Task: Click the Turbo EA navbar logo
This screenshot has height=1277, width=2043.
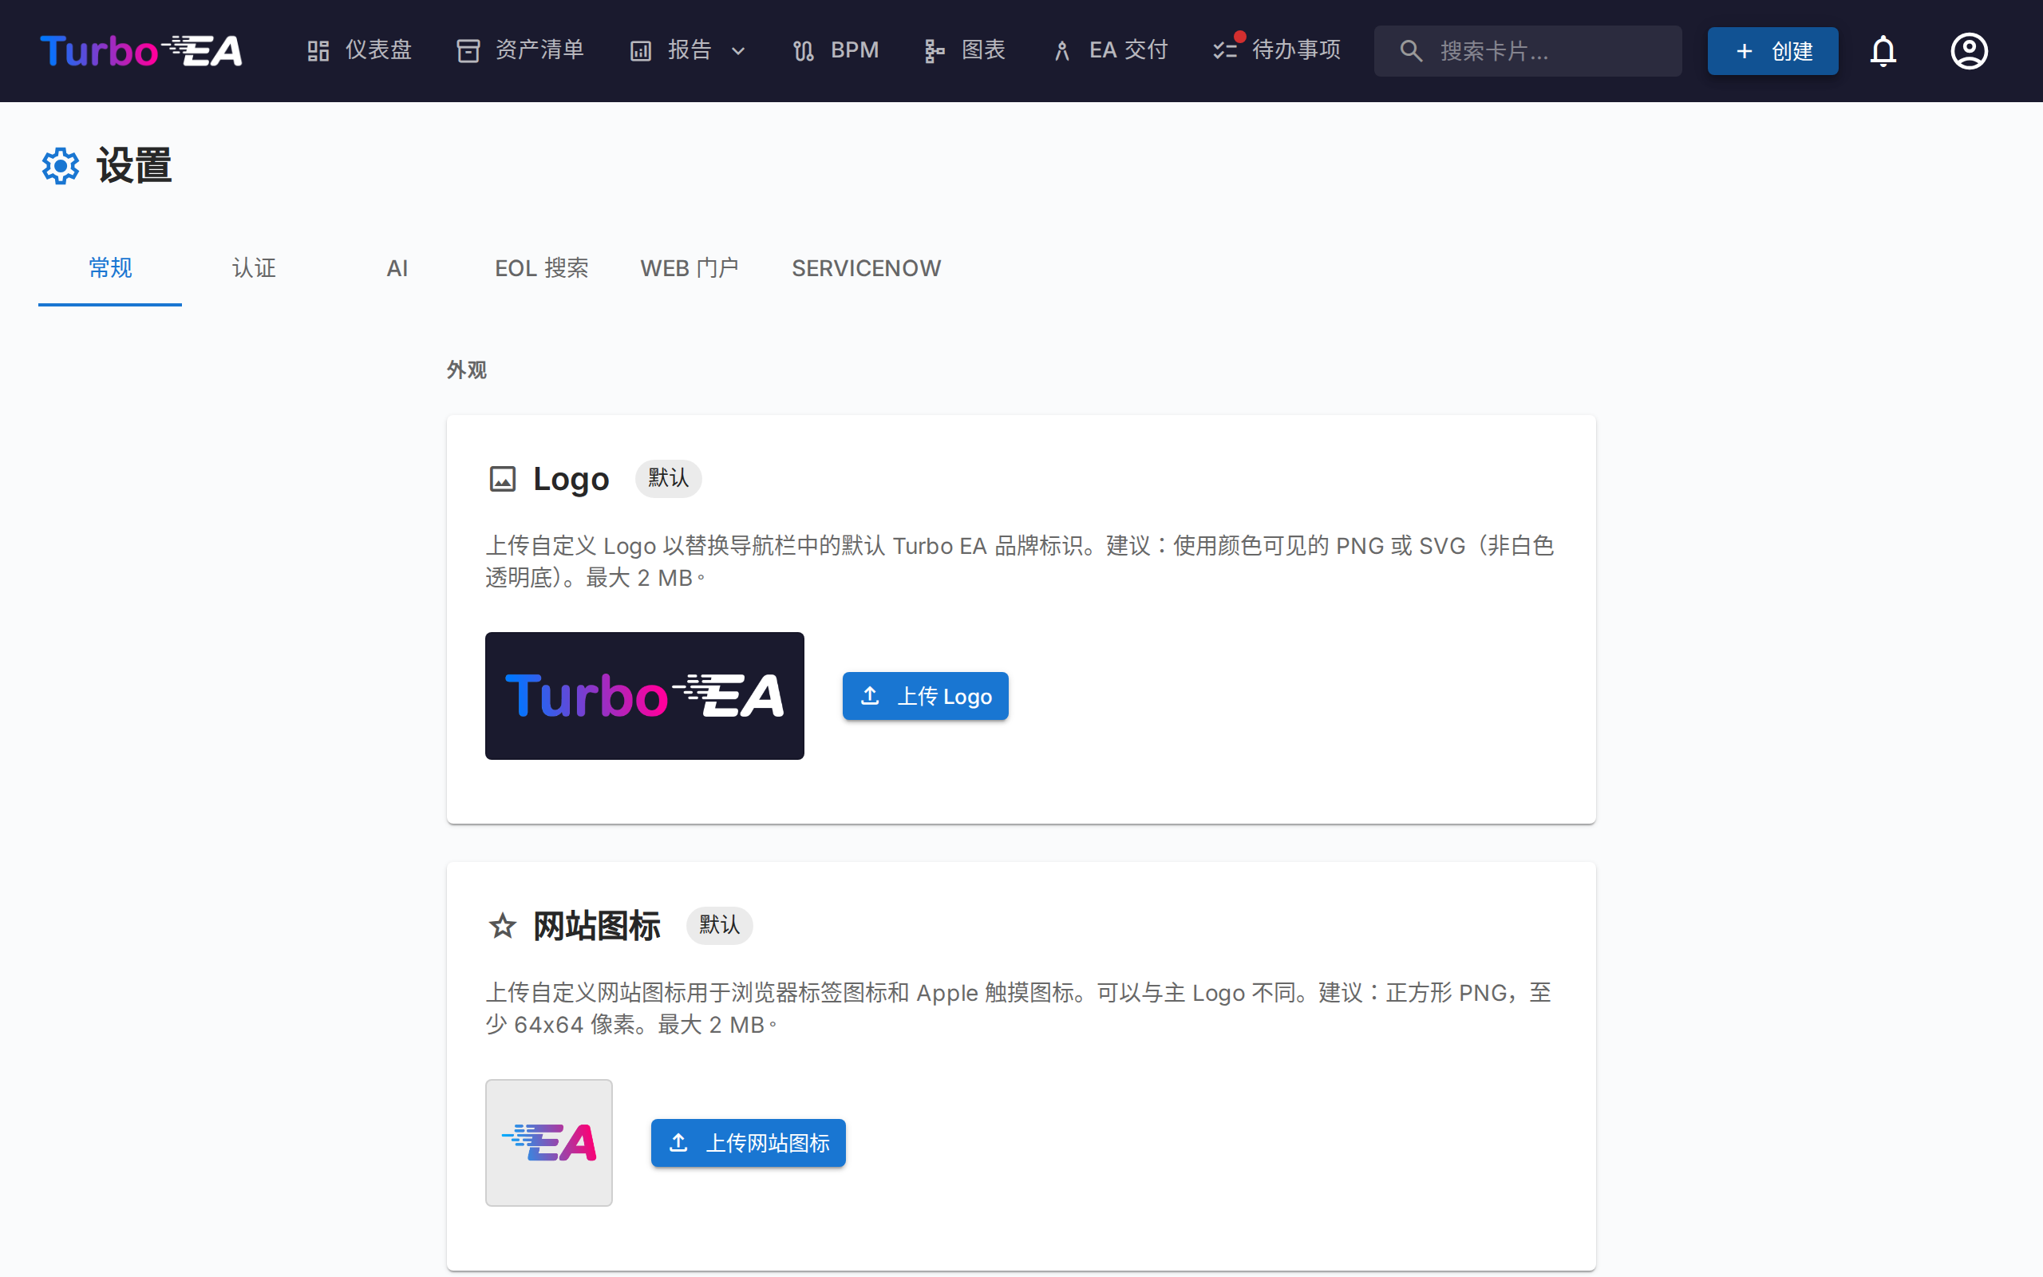Action: [x=141, y=50]
